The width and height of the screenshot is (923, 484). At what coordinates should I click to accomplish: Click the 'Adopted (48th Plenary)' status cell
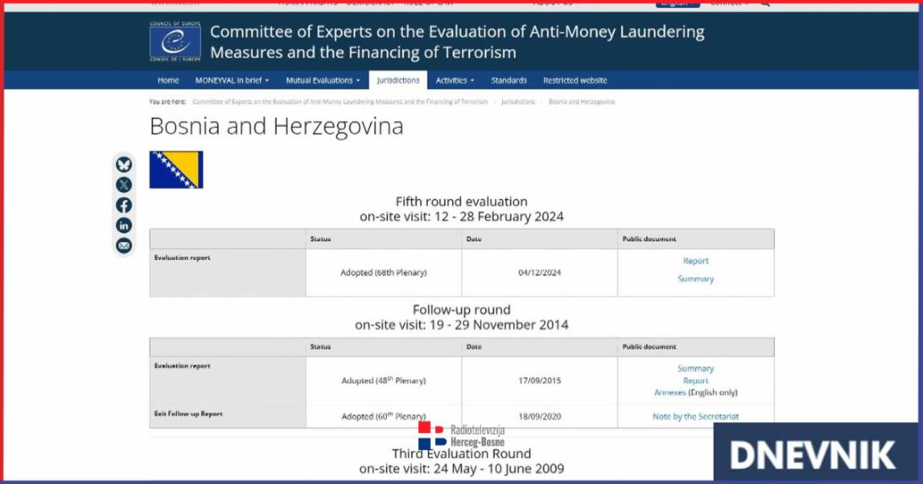[x=384, y=381]
